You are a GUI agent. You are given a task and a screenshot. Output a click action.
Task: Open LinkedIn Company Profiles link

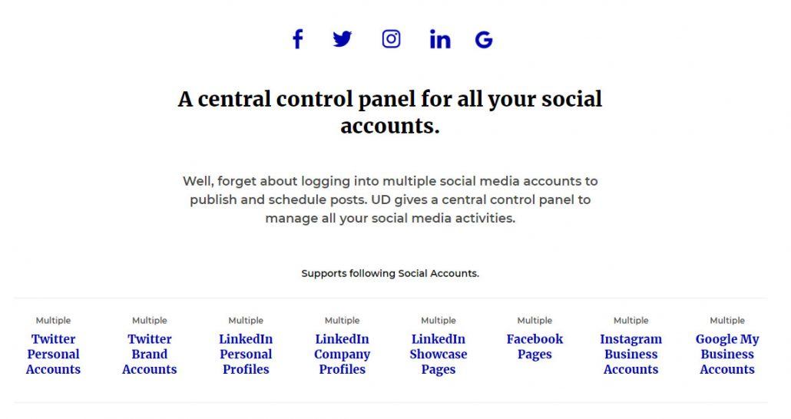[342, 354]
